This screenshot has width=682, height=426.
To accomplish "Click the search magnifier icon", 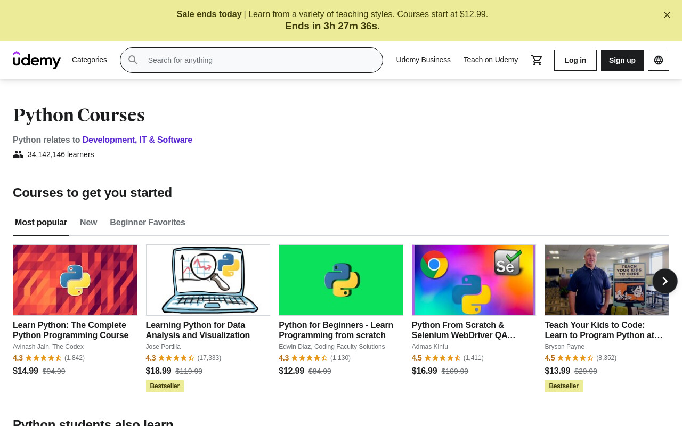I will click(133, 60).
